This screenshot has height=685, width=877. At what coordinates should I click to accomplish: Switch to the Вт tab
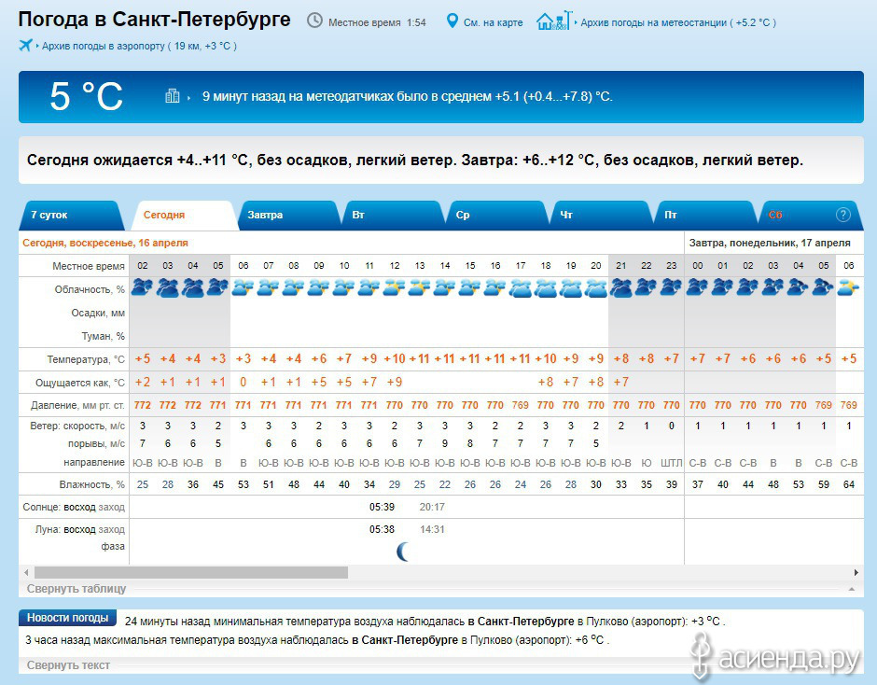393,215
